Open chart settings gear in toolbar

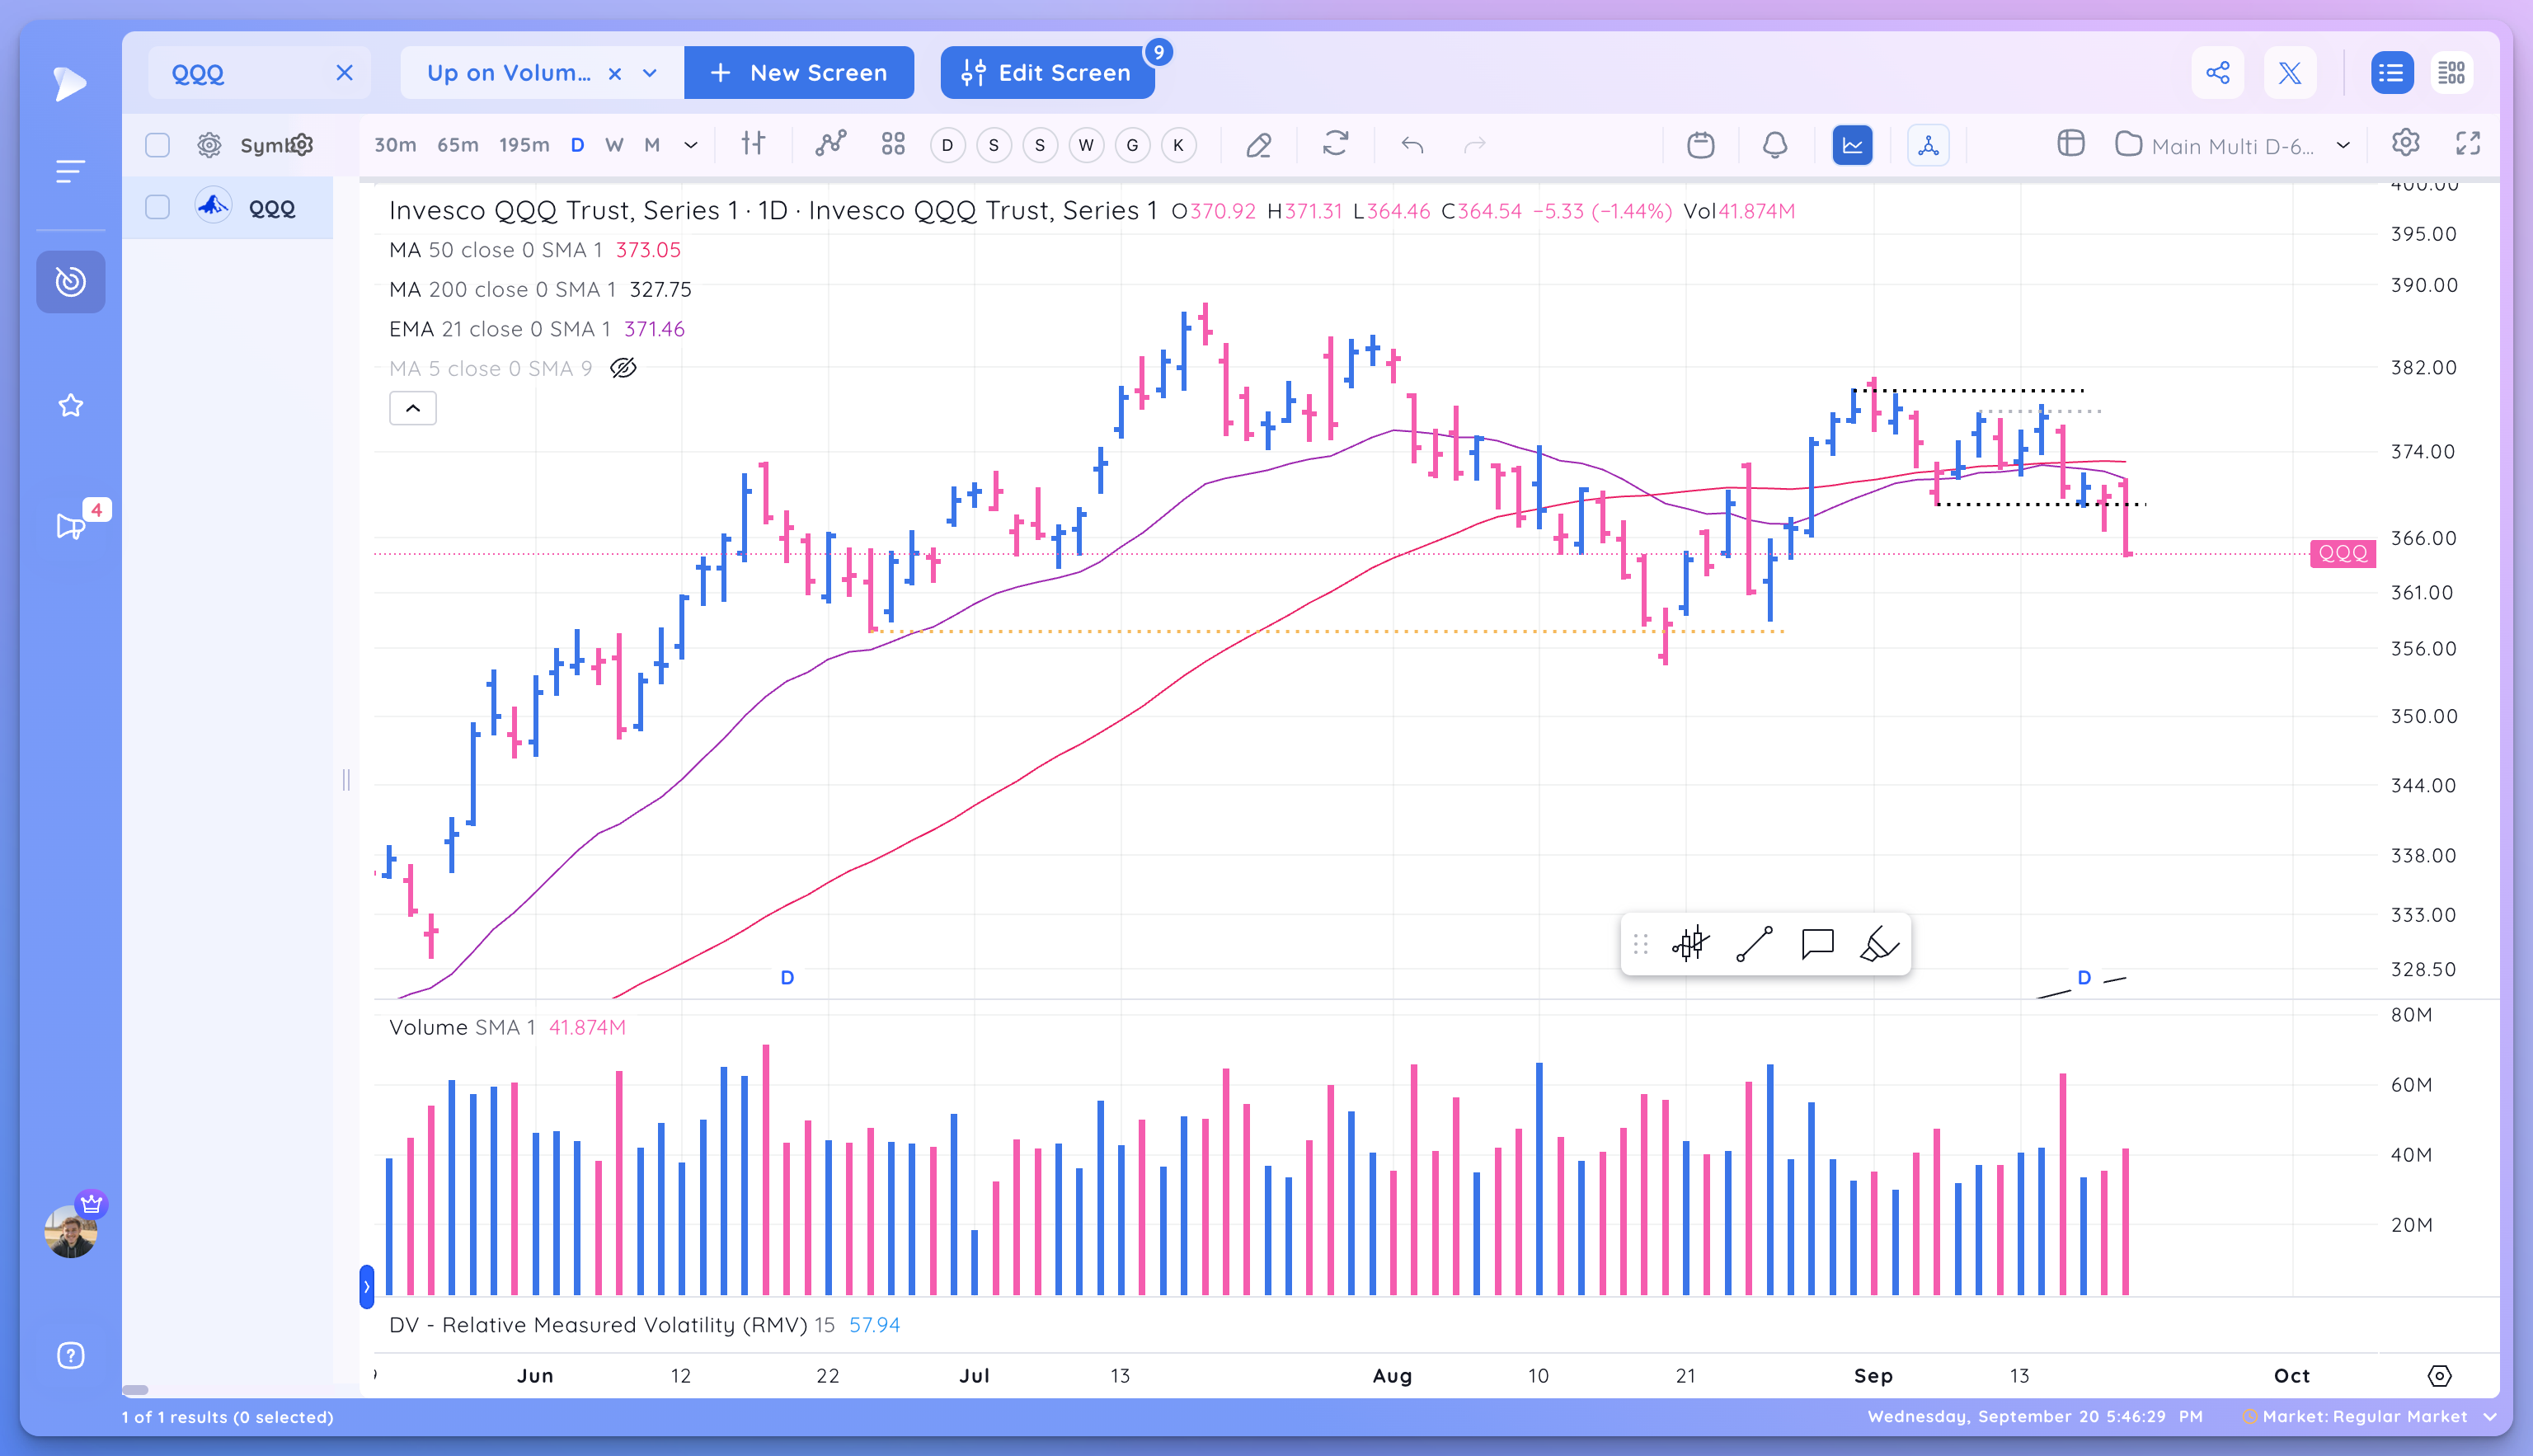(2405, 143)
